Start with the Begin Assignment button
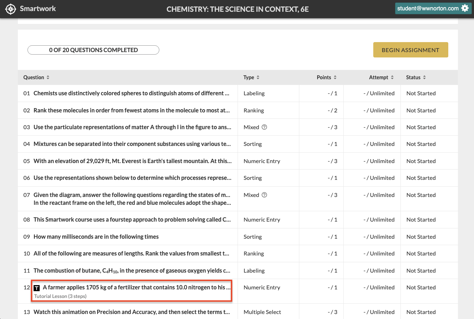 (x=410, y=50)
